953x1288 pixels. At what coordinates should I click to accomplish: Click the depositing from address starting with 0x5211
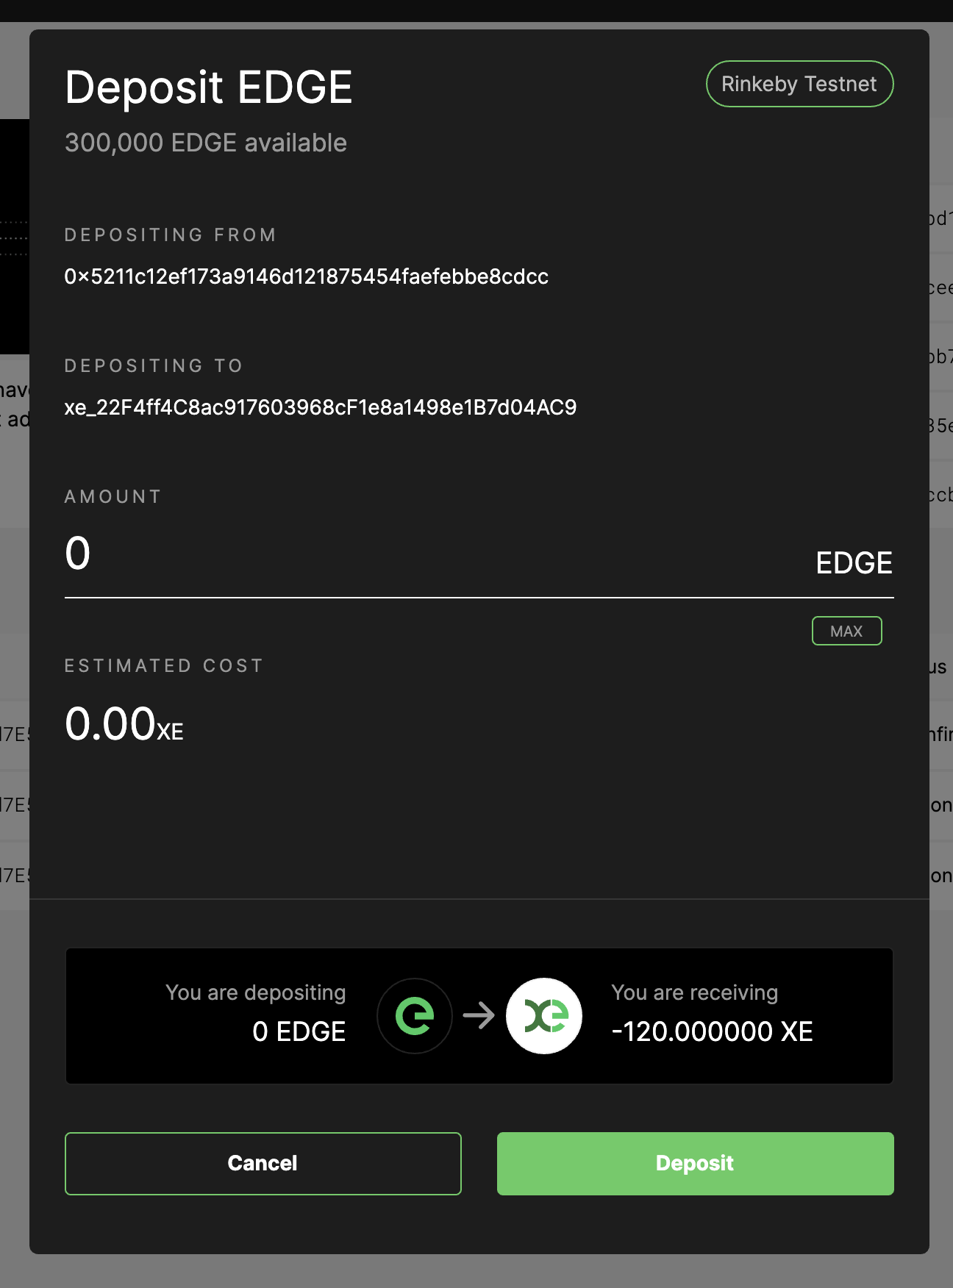(x=306, y=277)
